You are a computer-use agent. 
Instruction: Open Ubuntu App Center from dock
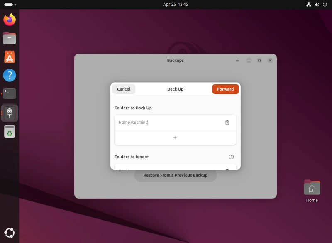(x=10, y=56)
